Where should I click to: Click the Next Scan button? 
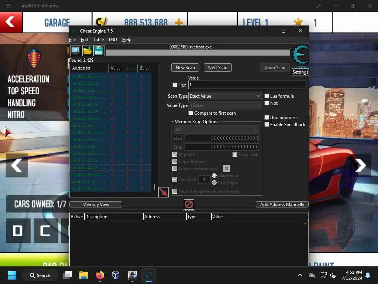218,68
